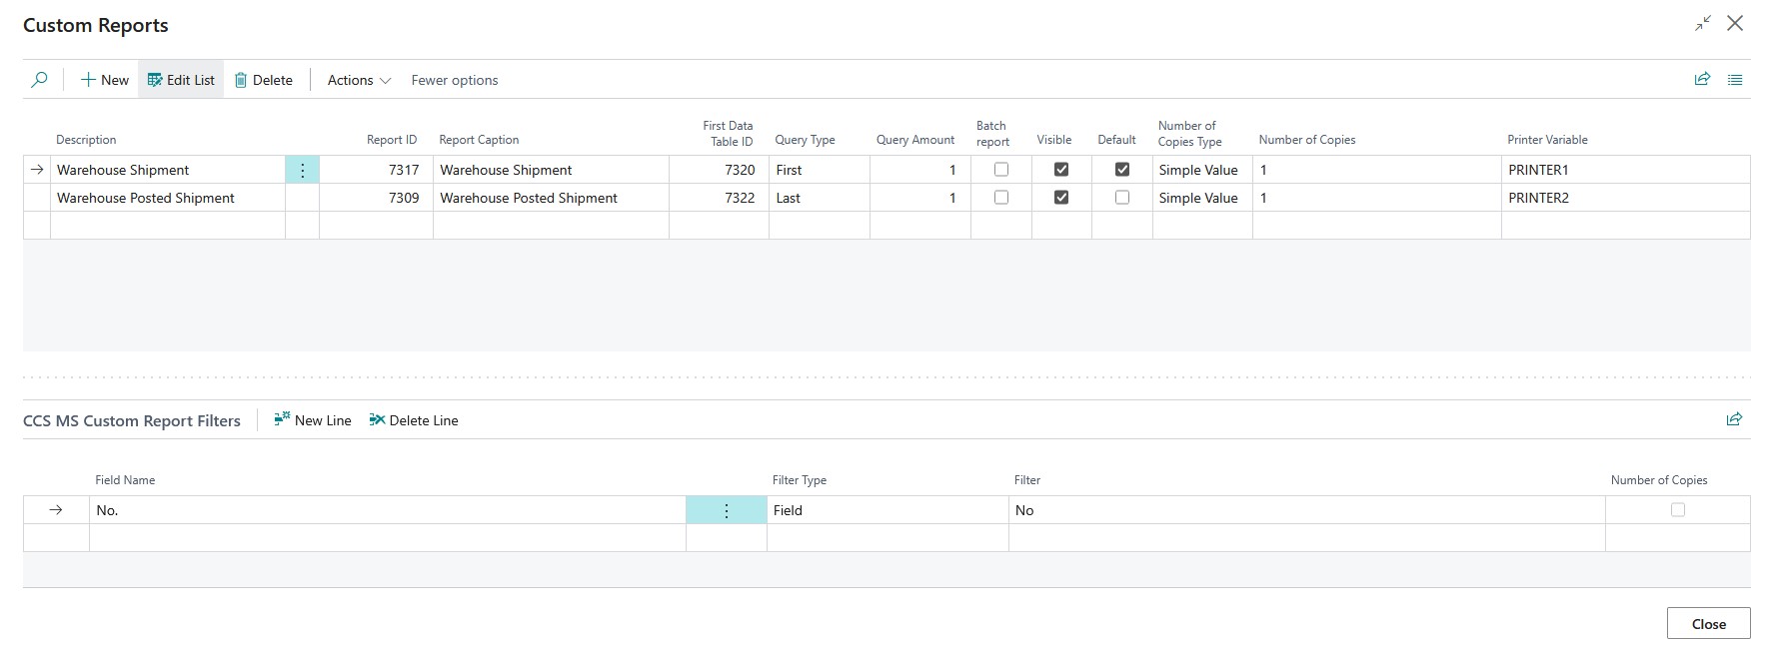Click Fewer options in toolbar
Viewport: 1765px width, 650px height.
tap(455, 80)
